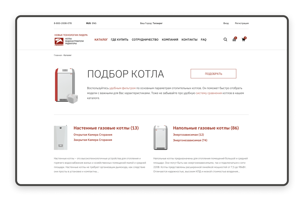
Task: Select the wall-mounted boiler thumbnail image
Action: [x=61, y=137]
